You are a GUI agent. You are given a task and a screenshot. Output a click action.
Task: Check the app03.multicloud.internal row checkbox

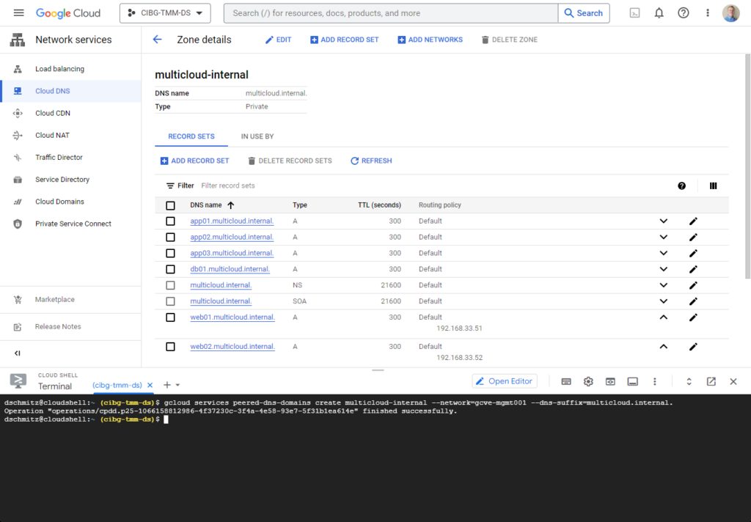pyautogui.click(x=170, y=254)
